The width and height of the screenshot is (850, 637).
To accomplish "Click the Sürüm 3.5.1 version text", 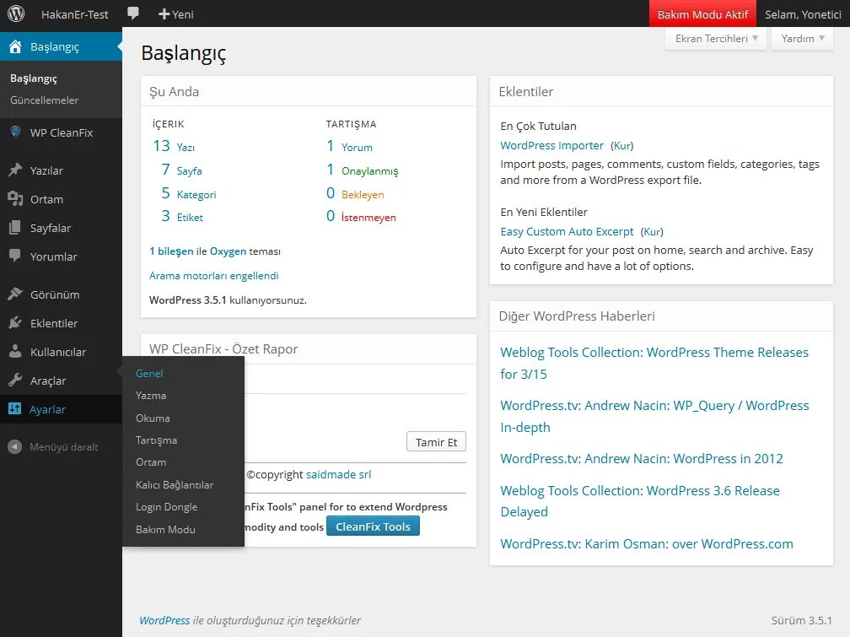I will [x=801, y=620].
